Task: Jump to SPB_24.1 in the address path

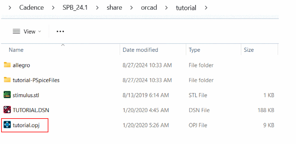Action: 75,8
